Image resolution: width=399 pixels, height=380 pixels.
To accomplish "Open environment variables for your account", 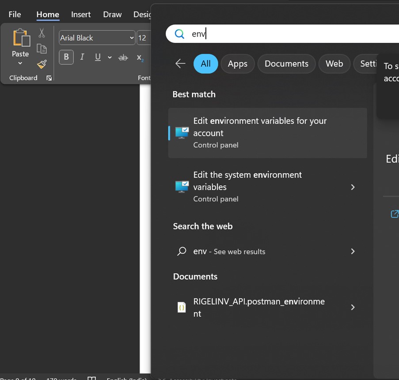I will coord(267,132).
